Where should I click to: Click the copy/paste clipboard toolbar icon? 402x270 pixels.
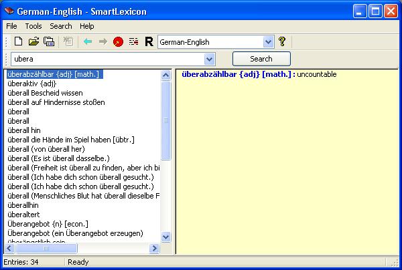(49, 41)
